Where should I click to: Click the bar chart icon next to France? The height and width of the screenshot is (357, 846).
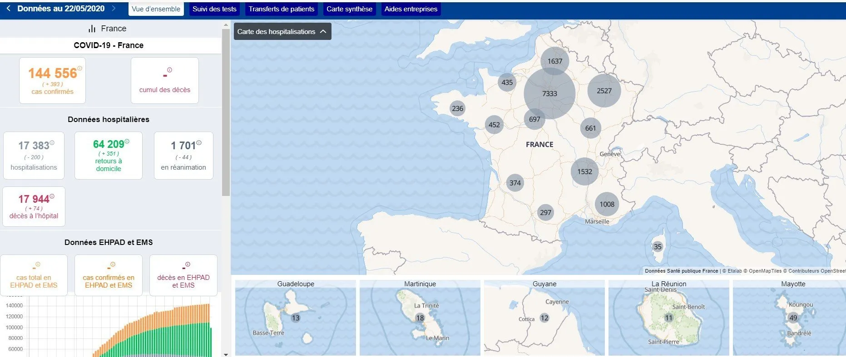[x=92, y=29]
